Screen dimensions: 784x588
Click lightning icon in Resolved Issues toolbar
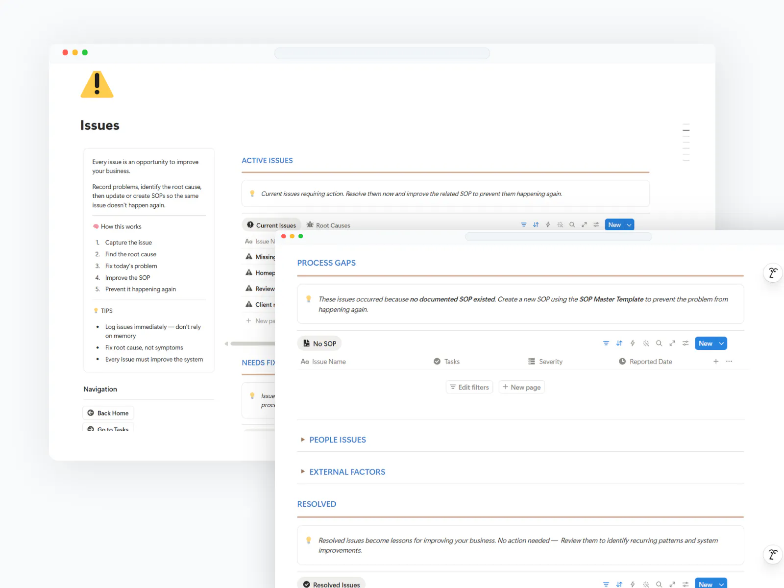pos(633,584)
